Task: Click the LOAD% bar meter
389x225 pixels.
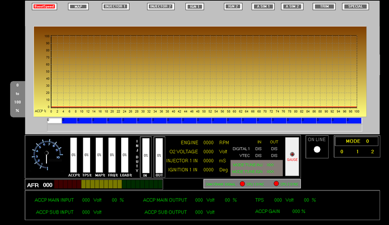Action: click(x=125, y=155)
